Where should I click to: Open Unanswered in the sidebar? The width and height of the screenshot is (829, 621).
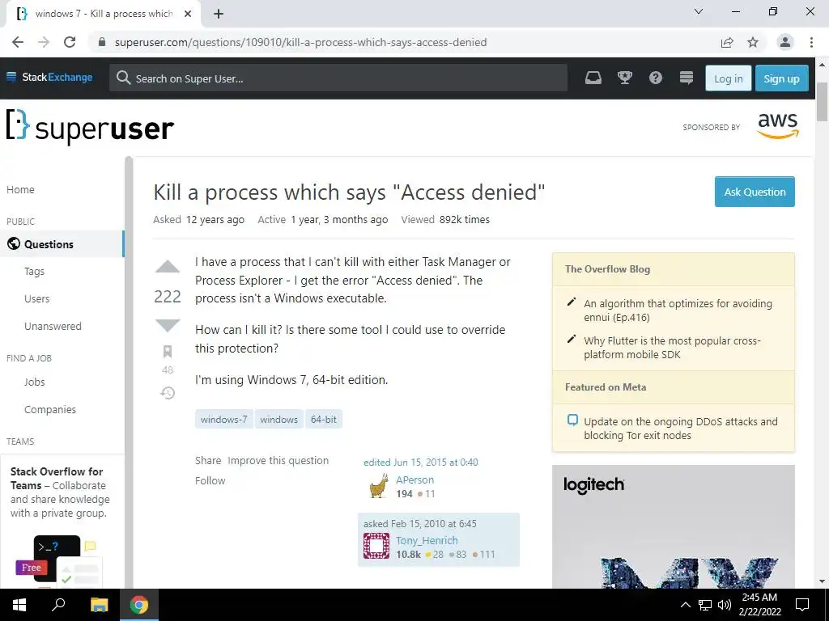53,326
